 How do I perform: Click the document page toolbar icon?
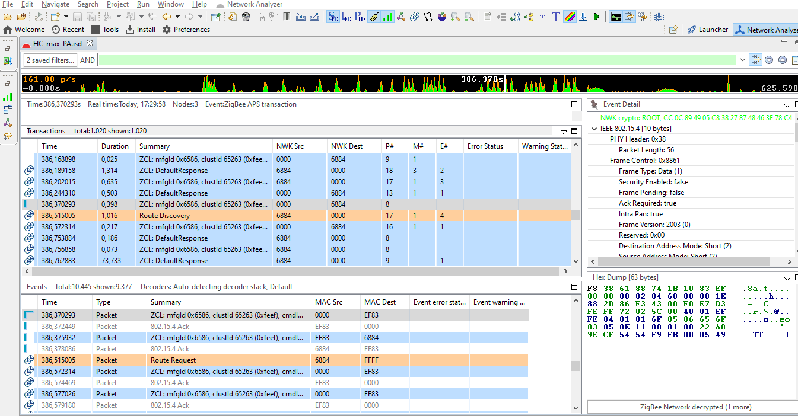[487, 17]
